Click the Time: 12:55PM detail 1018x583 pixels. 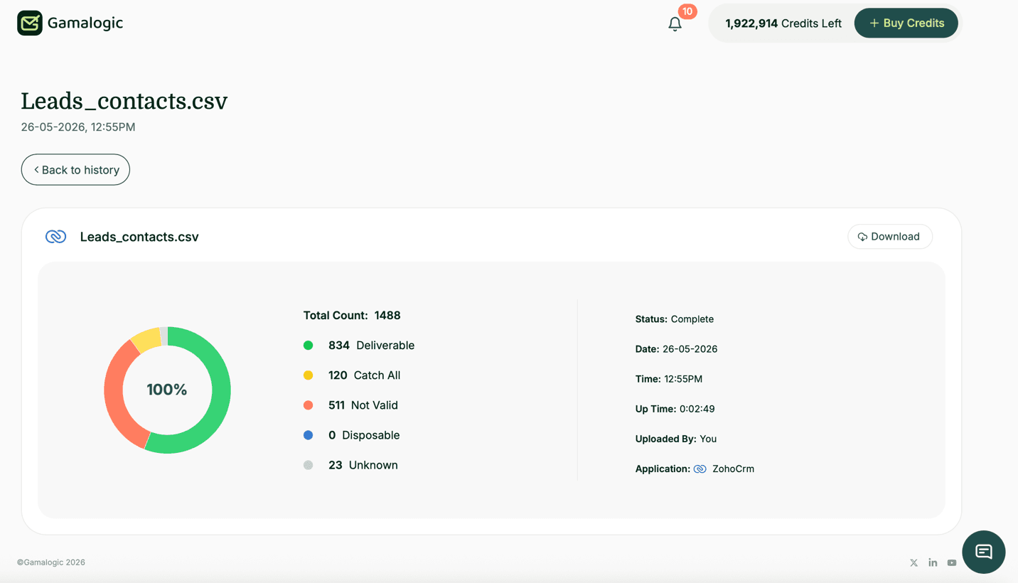[x=669, y=379]
